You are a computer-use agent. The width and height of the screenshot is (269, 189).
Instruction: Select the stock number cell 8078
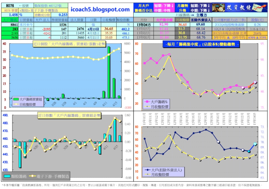pos(10,6)
